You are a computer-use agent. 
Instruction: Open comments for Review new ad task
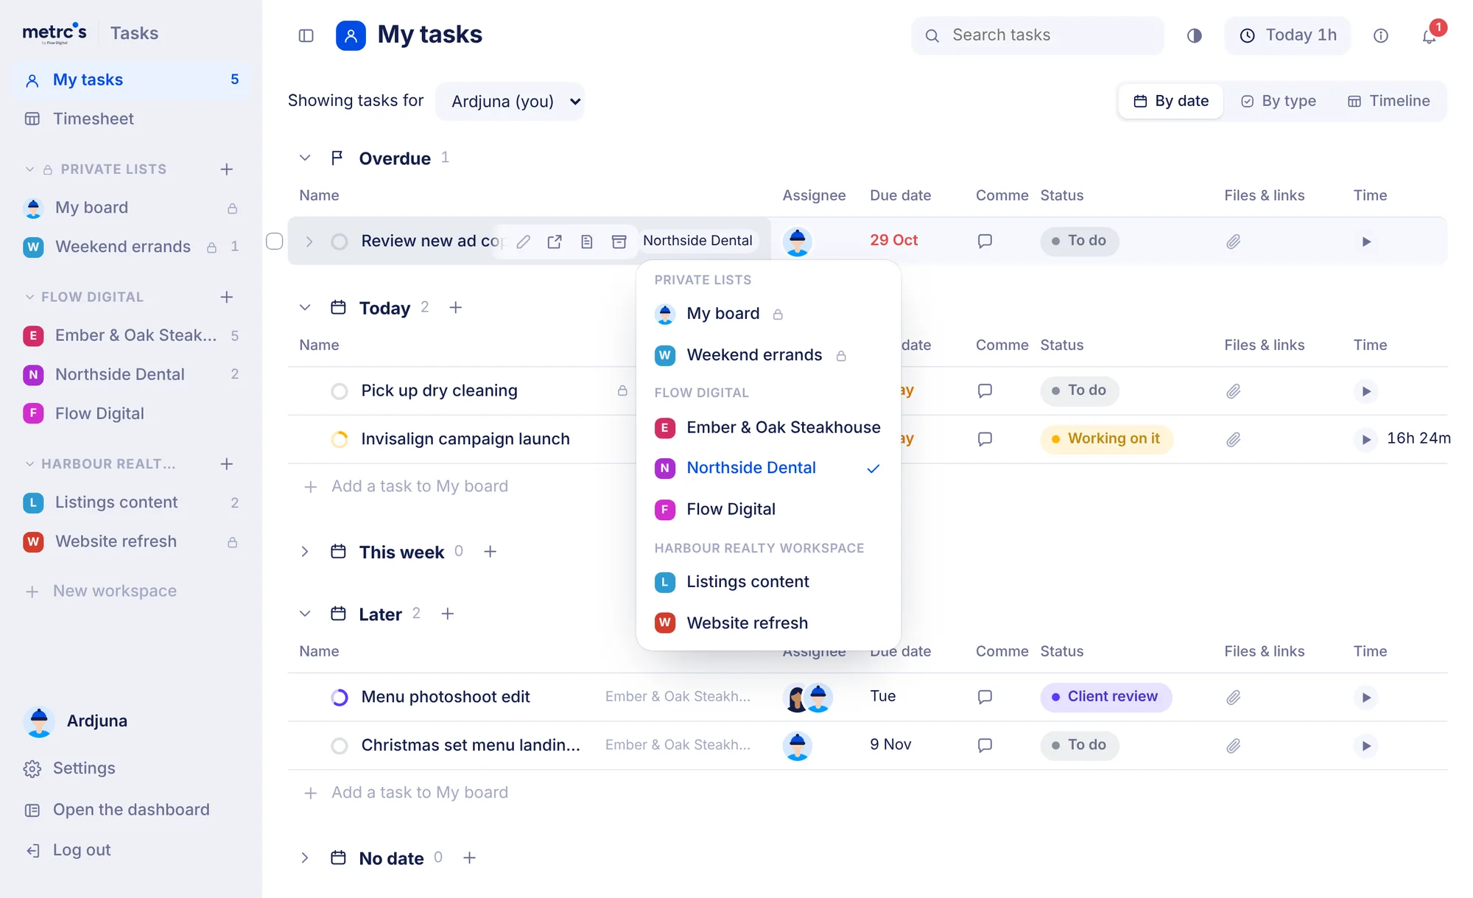coord(985,241)
